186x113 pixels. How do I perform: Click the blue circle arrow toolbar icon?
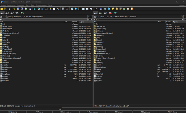point(76,9)
